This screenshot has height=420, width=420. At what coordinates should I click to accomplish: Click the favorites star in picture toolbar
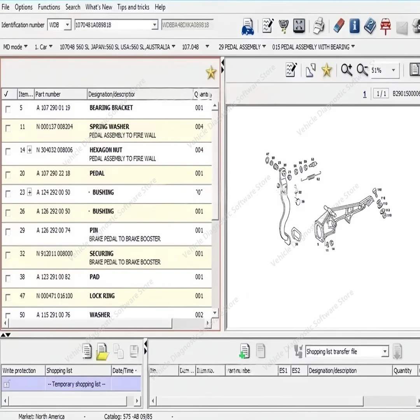(x=326, y=70)
